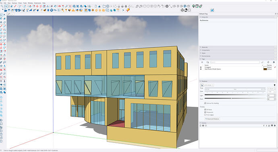Click the Search SketchUp magnifier in top toolbar
The height and width of the screenshot is (152, 278).
point(2,6)
